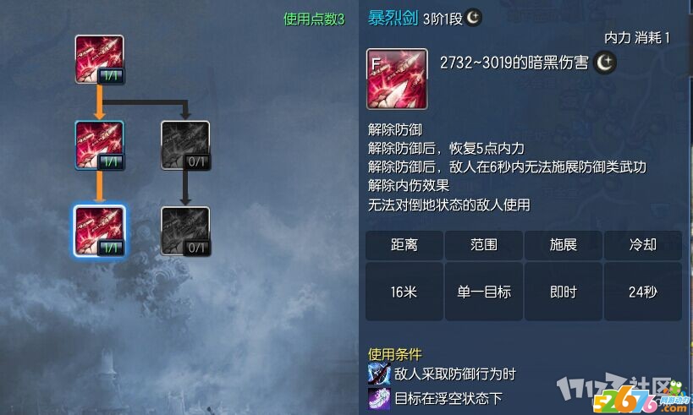Click the 施展 header cell
The height and width of the screenshot is (415, 693).
click(564, 245)
